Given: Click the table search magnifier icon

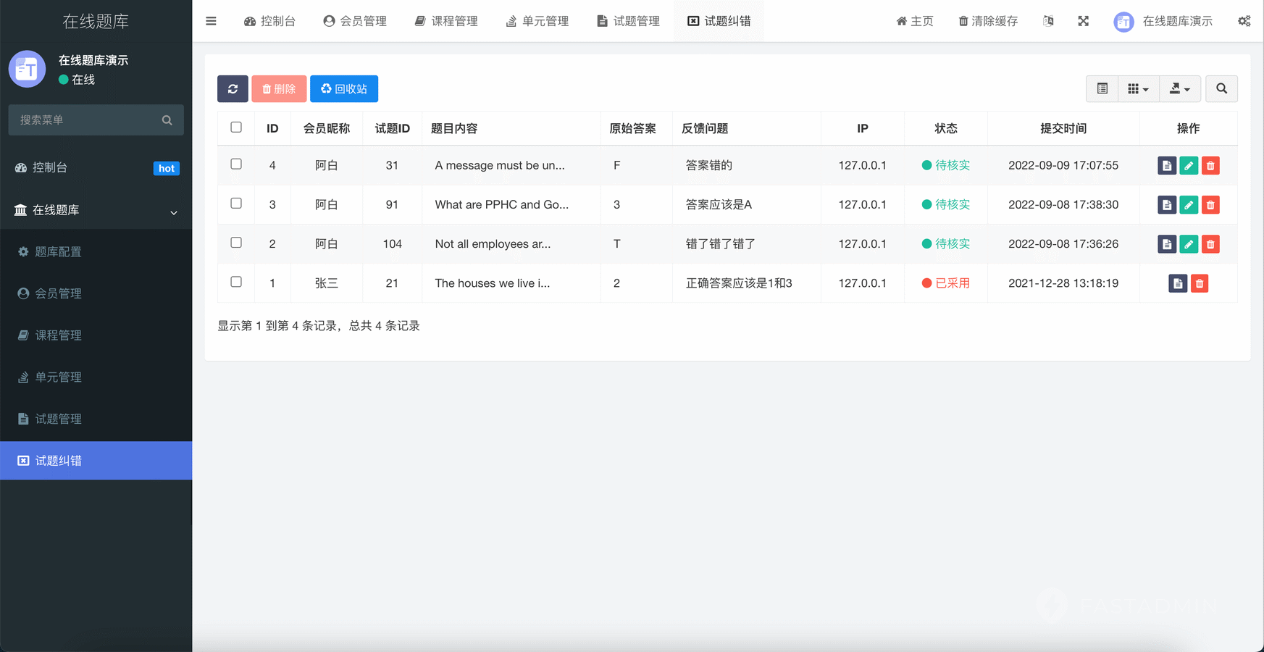Looking at the screenshot, I should tap(1221, 89).
